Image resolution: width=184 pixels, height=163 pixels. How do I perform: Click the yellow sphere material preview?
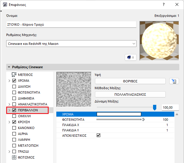pyautogui.click(x=159, y=41)
